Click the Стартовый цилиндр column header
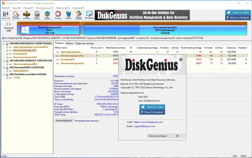Screen dimensions: 252x158 [x=147, y=48]
